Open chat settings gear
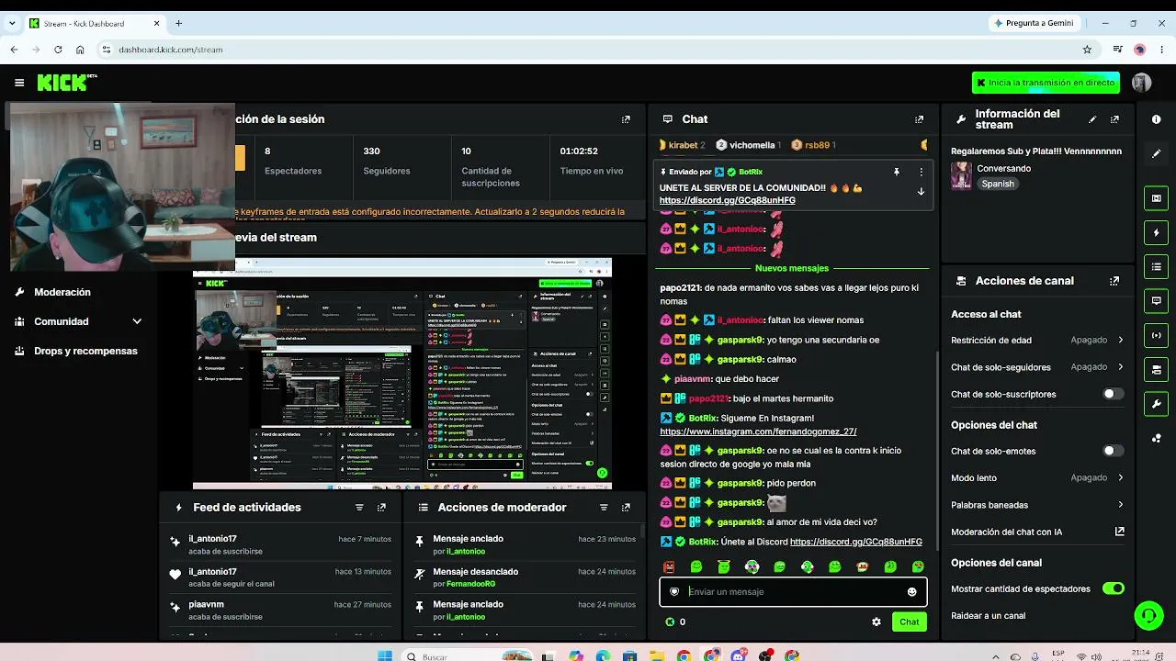The width and height of the screenshot is (1176, 661). [876, 622]
